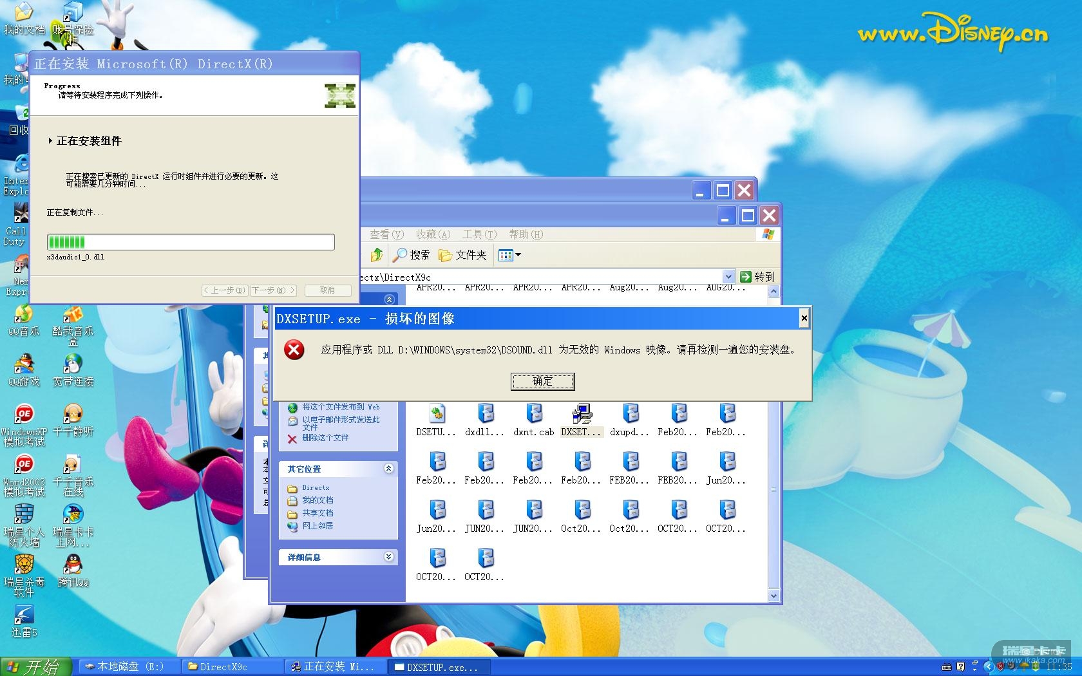Select the WindowsXP模拟考试 desktop icon
The height and width of the screenshot is (676, 1082).
coord(24,426)
